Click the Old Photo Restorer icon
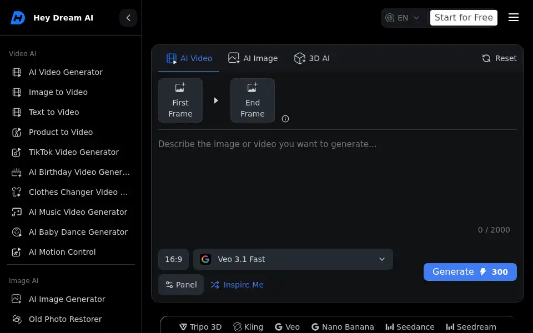The image size is (533, 333). [x=17, y=319]
